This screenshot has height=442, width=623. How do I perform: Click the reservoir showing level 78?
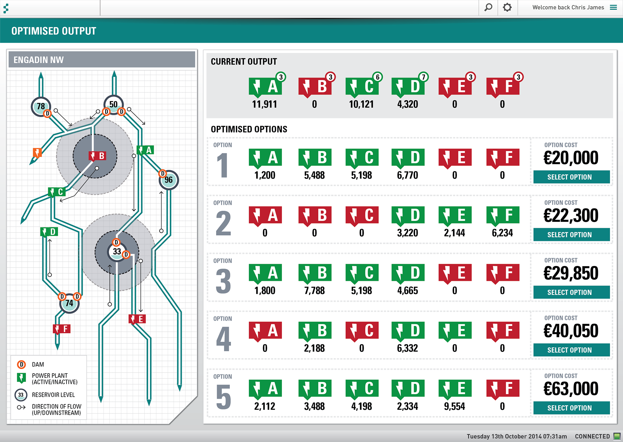(41, 106)
